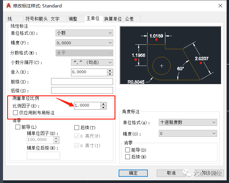Viewport: 229px width, 183px height.
Task: Toggle the 后续(T) zero suppression checkbox
Action: click(77, 128)
